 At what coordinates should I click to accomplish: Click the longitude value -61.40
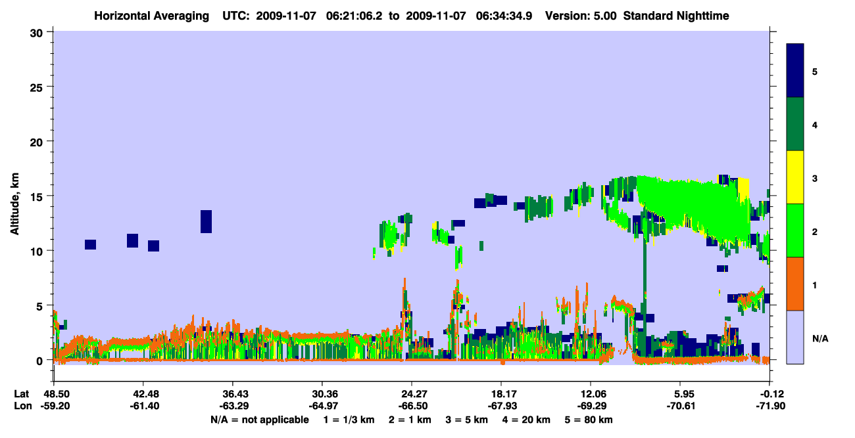pos(143,406)
